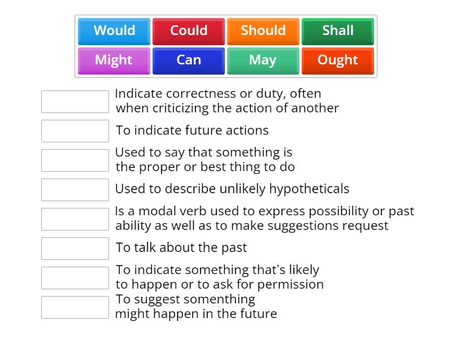Click the white tile container panel
The image size is (452, 339).
coord(226,46)
